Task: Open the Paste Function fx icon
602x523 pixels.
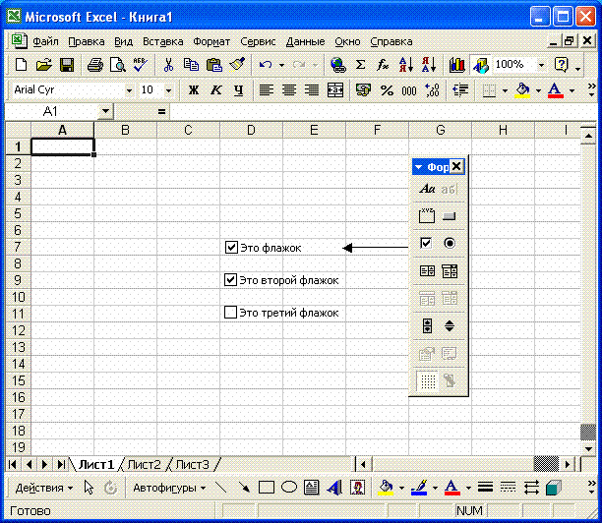Action: click(x=383, y=65)
